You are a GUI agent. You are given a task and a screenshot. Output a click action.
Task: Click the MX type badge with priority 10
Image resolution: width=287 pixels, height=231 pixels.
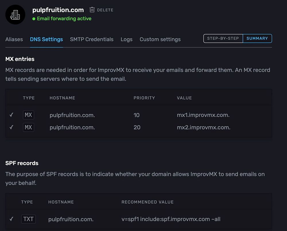(28, 115)
